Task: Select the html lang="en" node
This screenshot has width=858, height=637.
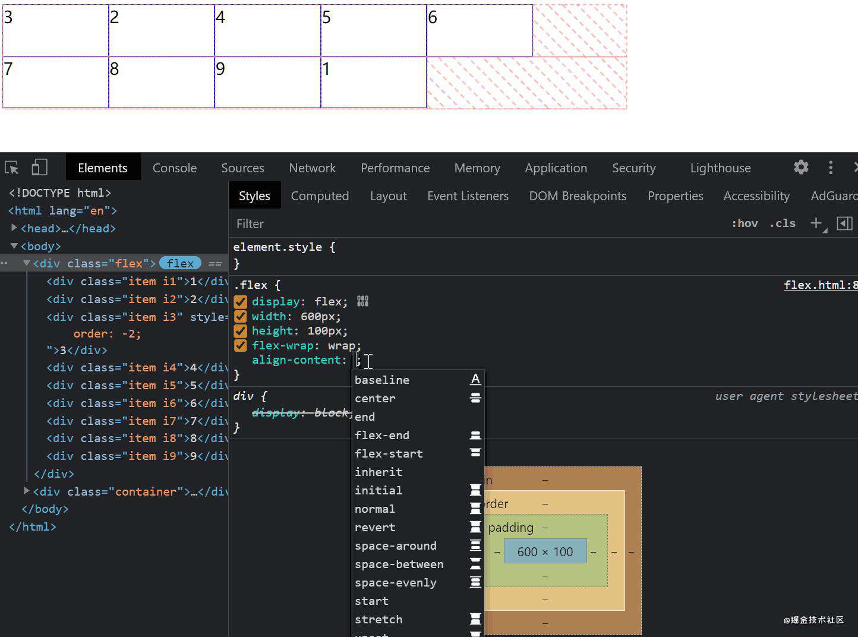Action: (x=62, y=210)
